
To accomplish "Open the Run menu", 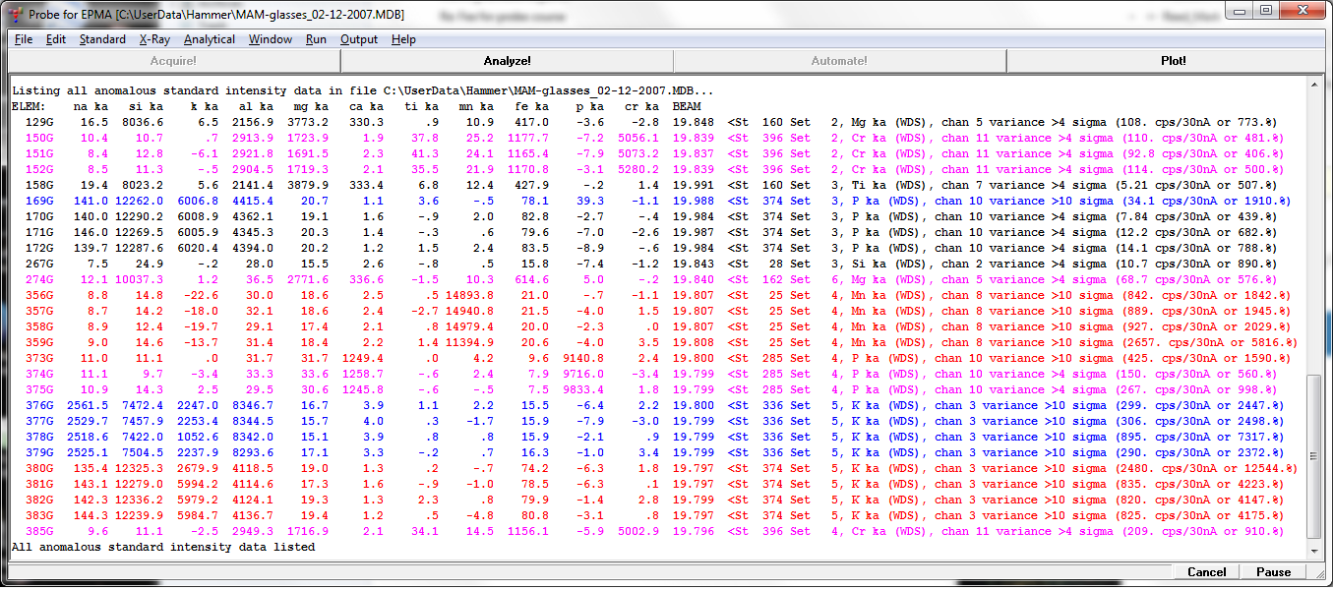I will click(x=316, y=39).
